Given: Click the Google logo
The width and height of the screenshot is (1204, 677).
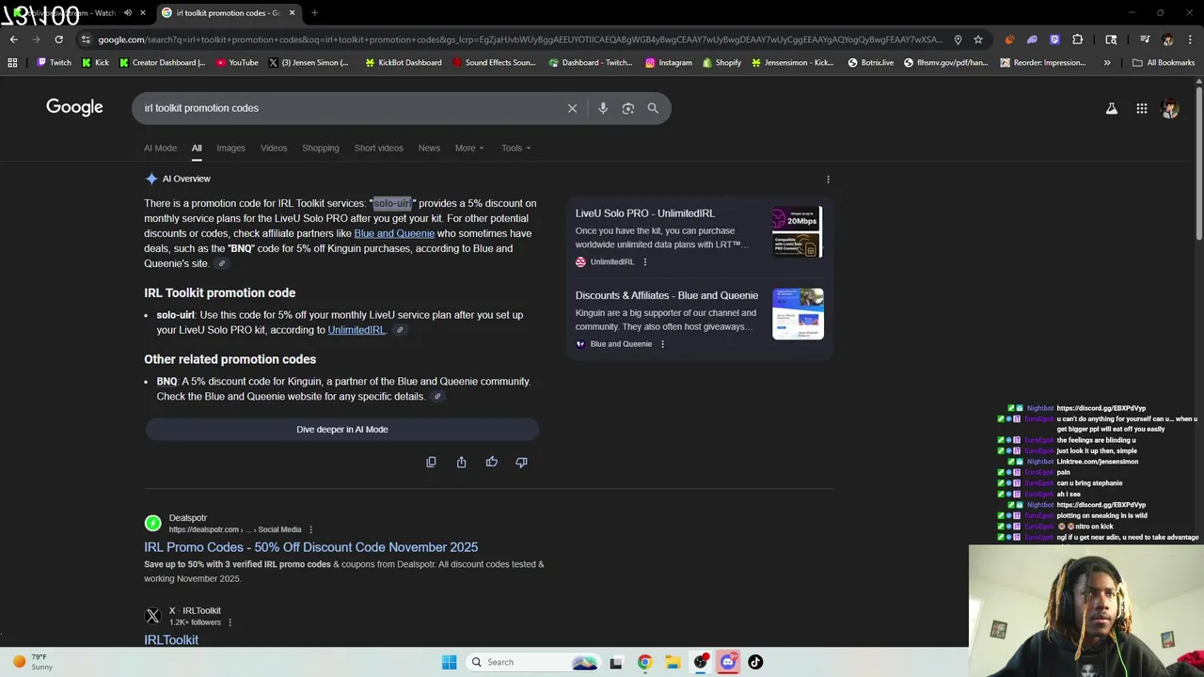Looking at the screenshot, I should coord(74,107).
